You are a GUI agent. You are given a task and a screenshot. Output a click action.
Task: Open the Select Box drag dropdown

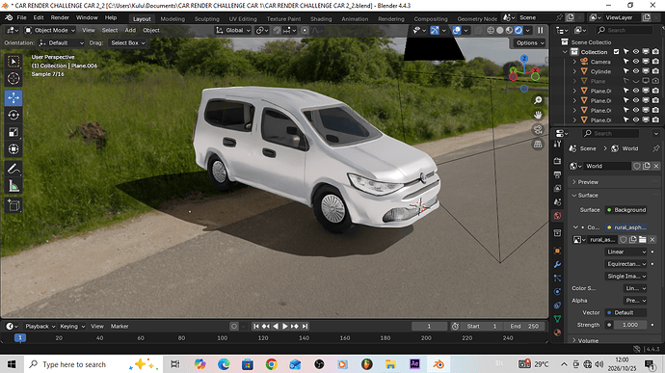[x=127, y=42]
